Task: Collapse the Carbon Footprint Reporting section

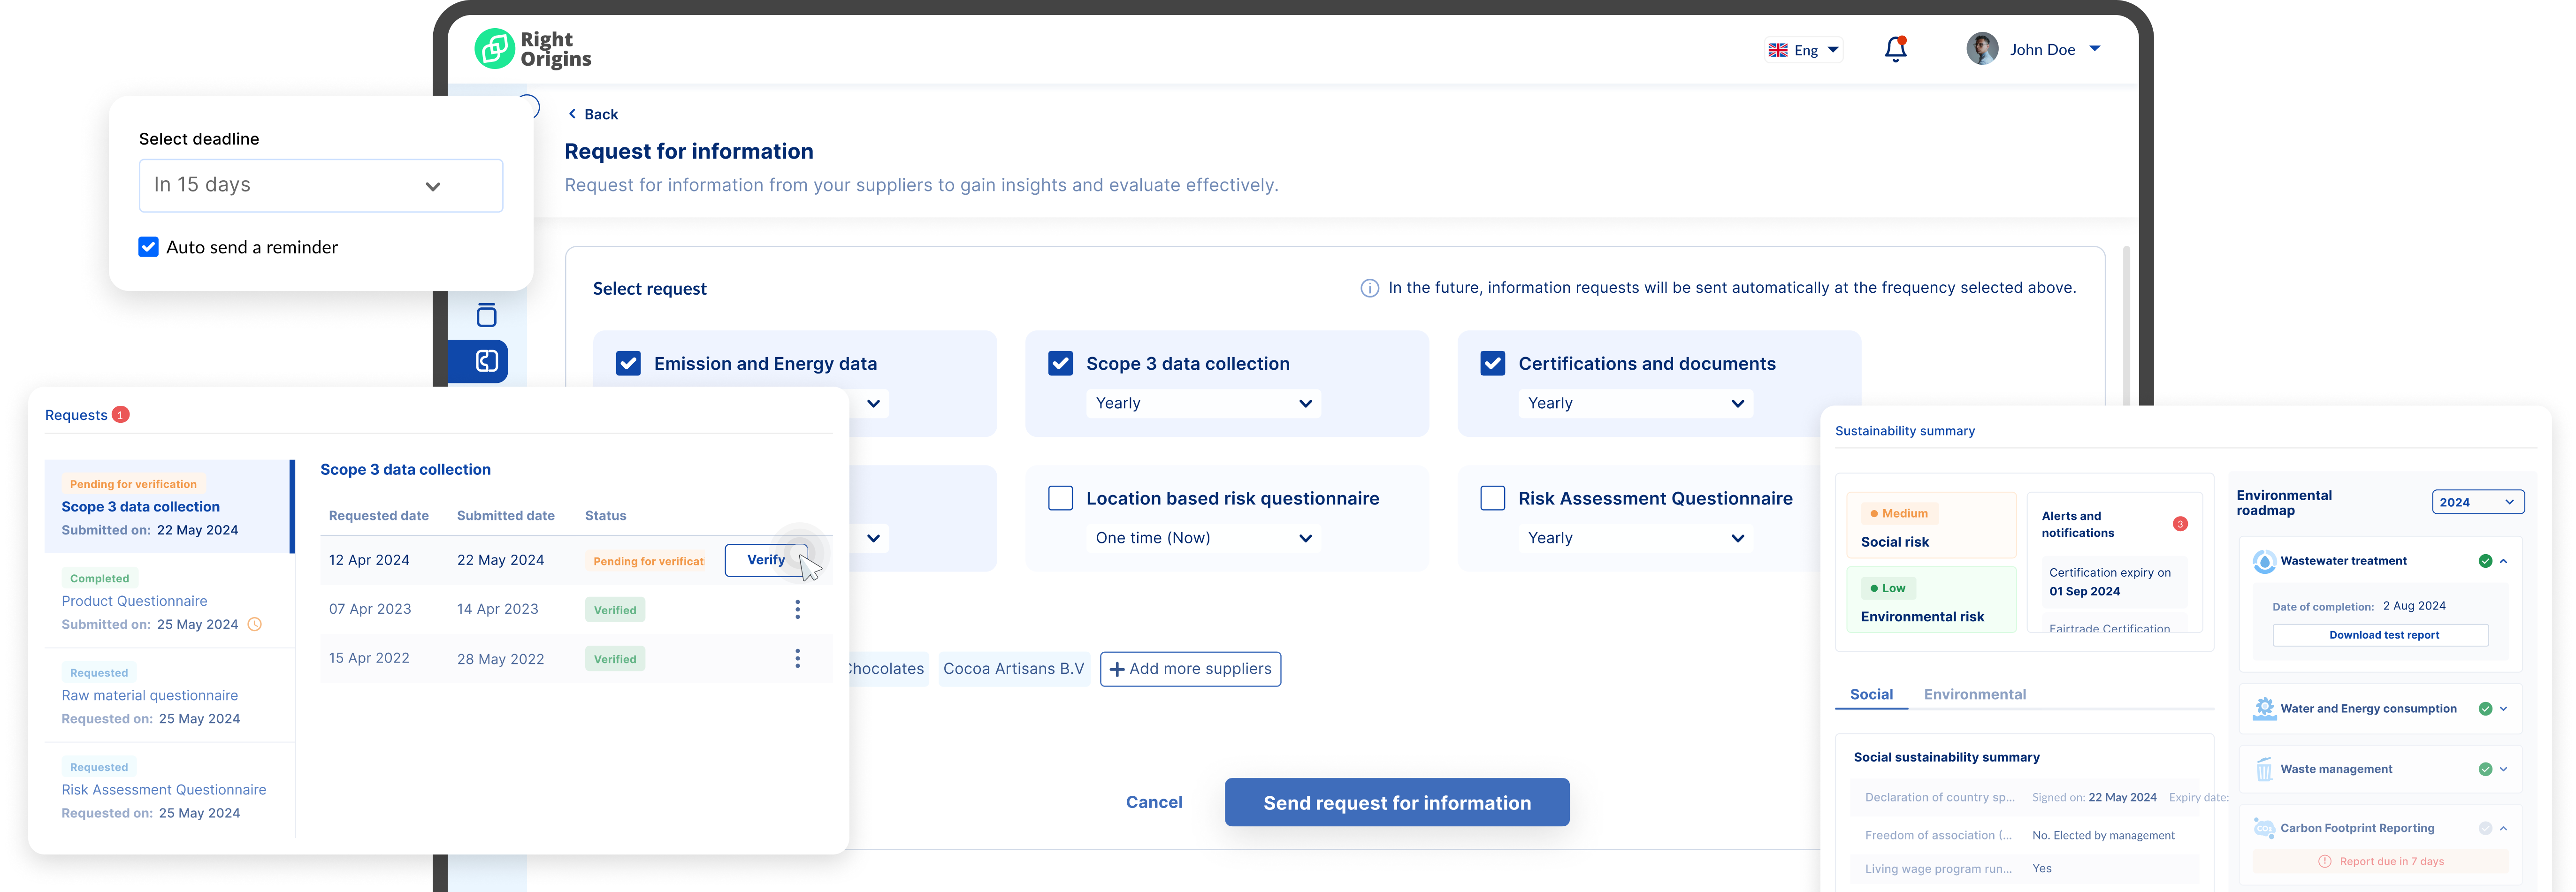Action: coord(2503,828)
